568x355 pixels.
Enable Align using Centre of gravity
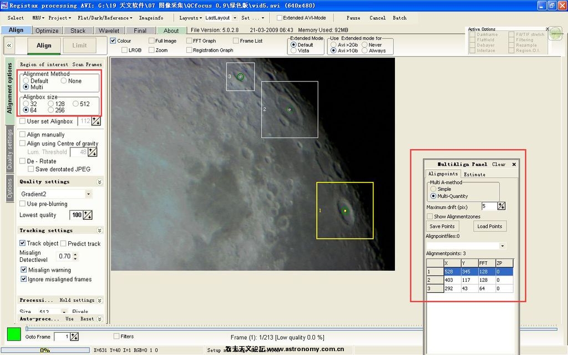tap(22, 144)
